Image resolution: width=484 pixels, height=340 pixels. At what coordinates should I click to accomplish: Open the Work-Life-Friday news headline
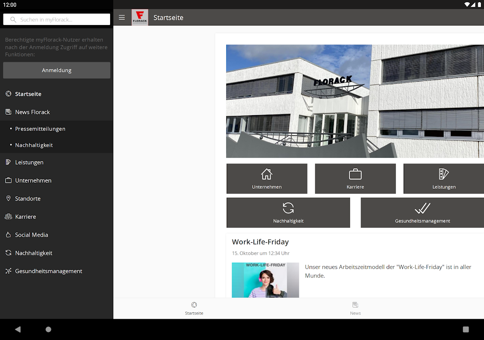coord(260,242)
